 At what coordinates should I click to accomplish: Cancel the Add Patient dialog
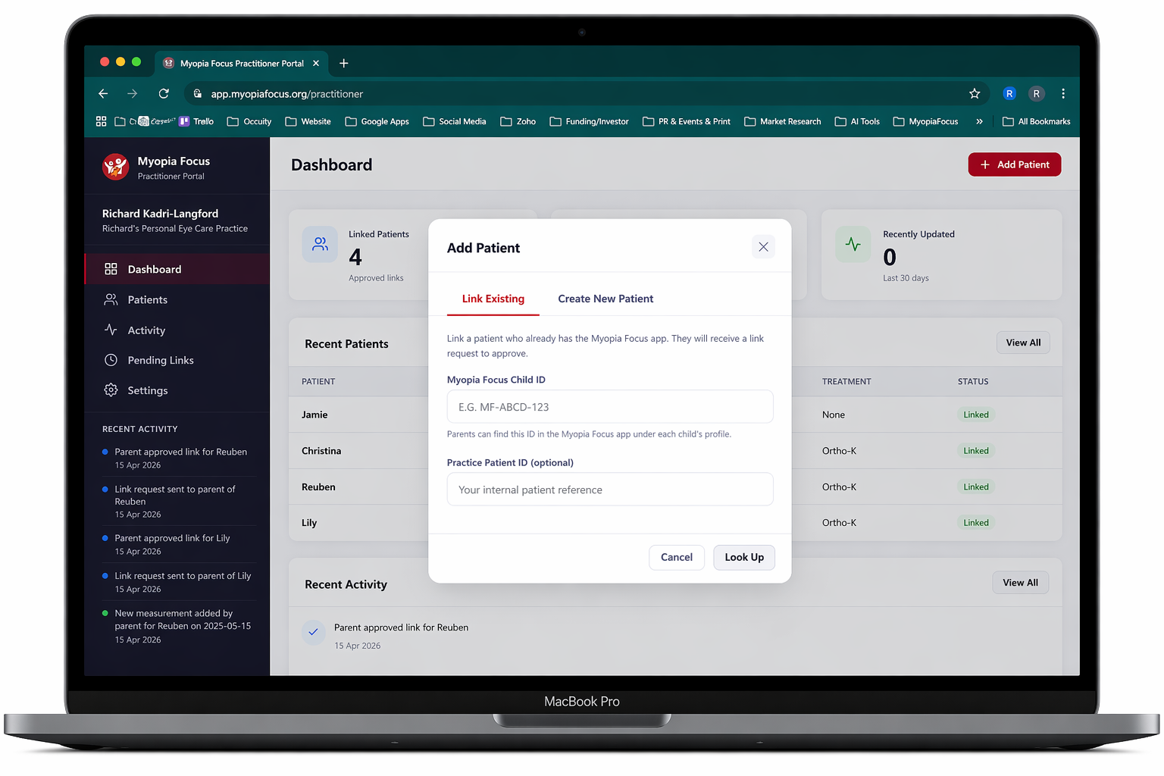point(677,557)
